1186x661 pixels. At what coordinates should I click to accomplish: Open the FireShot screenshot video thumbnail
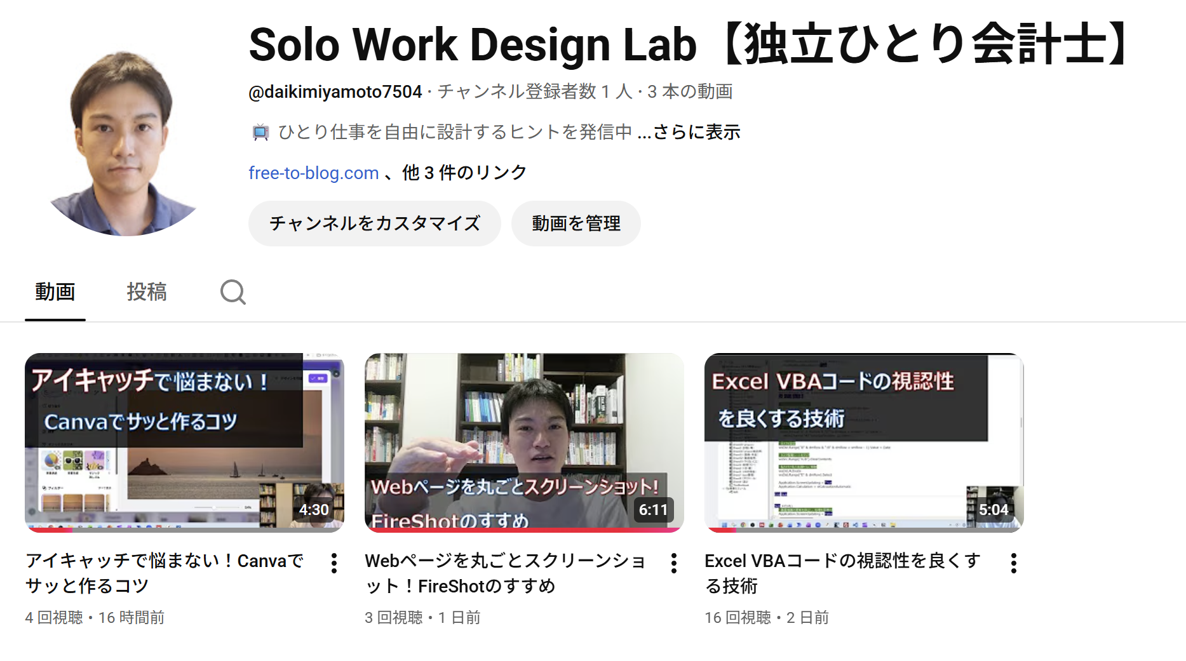tap(524, 442)
